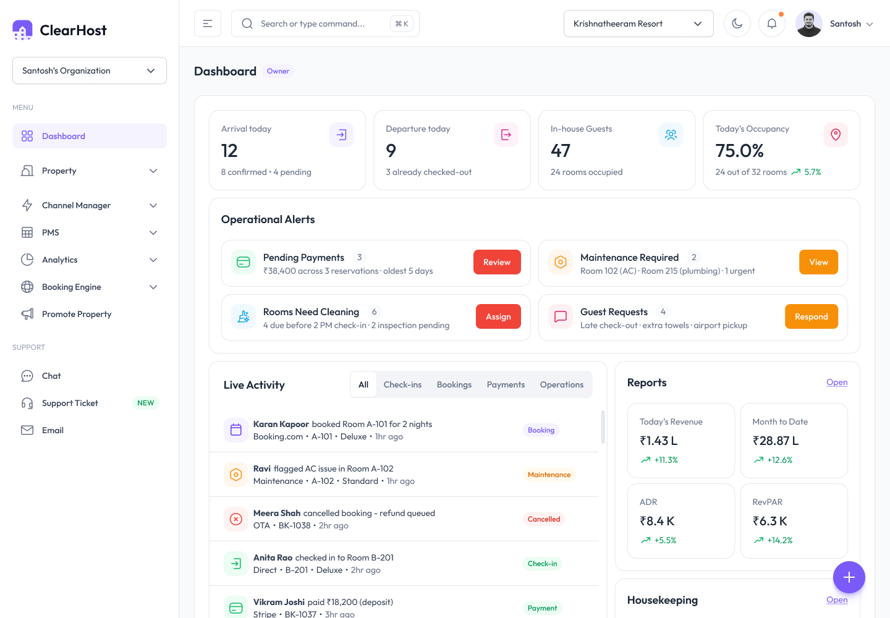Go to Dashboard in sidebar
The height and width of the screenshot is (618, 890).
click(x=90, y=136)
